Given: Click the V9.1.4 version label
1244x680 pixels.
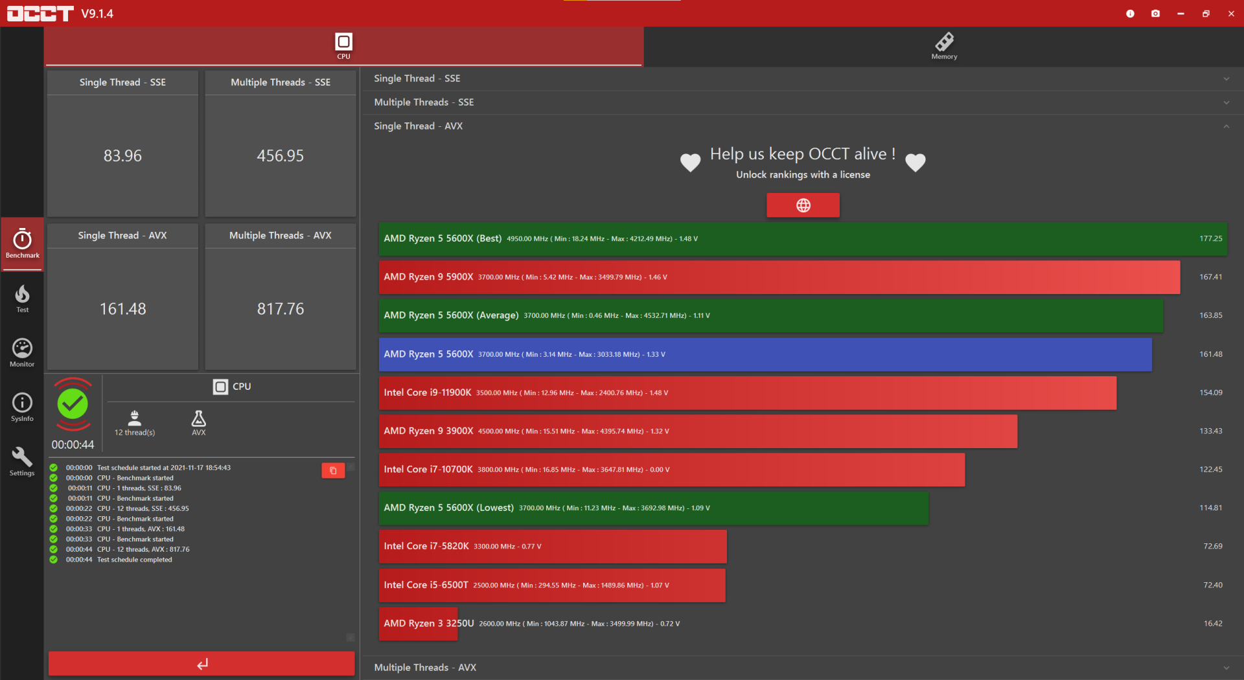Looking at the screenshot, I should pyautogui.click(x=97, y=14).
